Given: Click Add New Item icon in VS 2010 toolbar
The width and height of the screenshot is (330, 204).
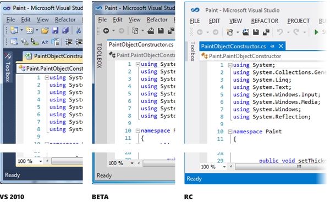Looking at the screenshot, I should point(30,30).
